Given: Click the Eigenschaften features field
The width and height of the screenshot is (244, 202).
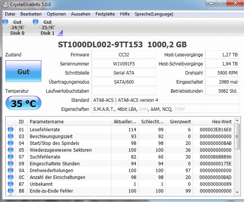Looking at the screenshot, I should click(165, 109).
